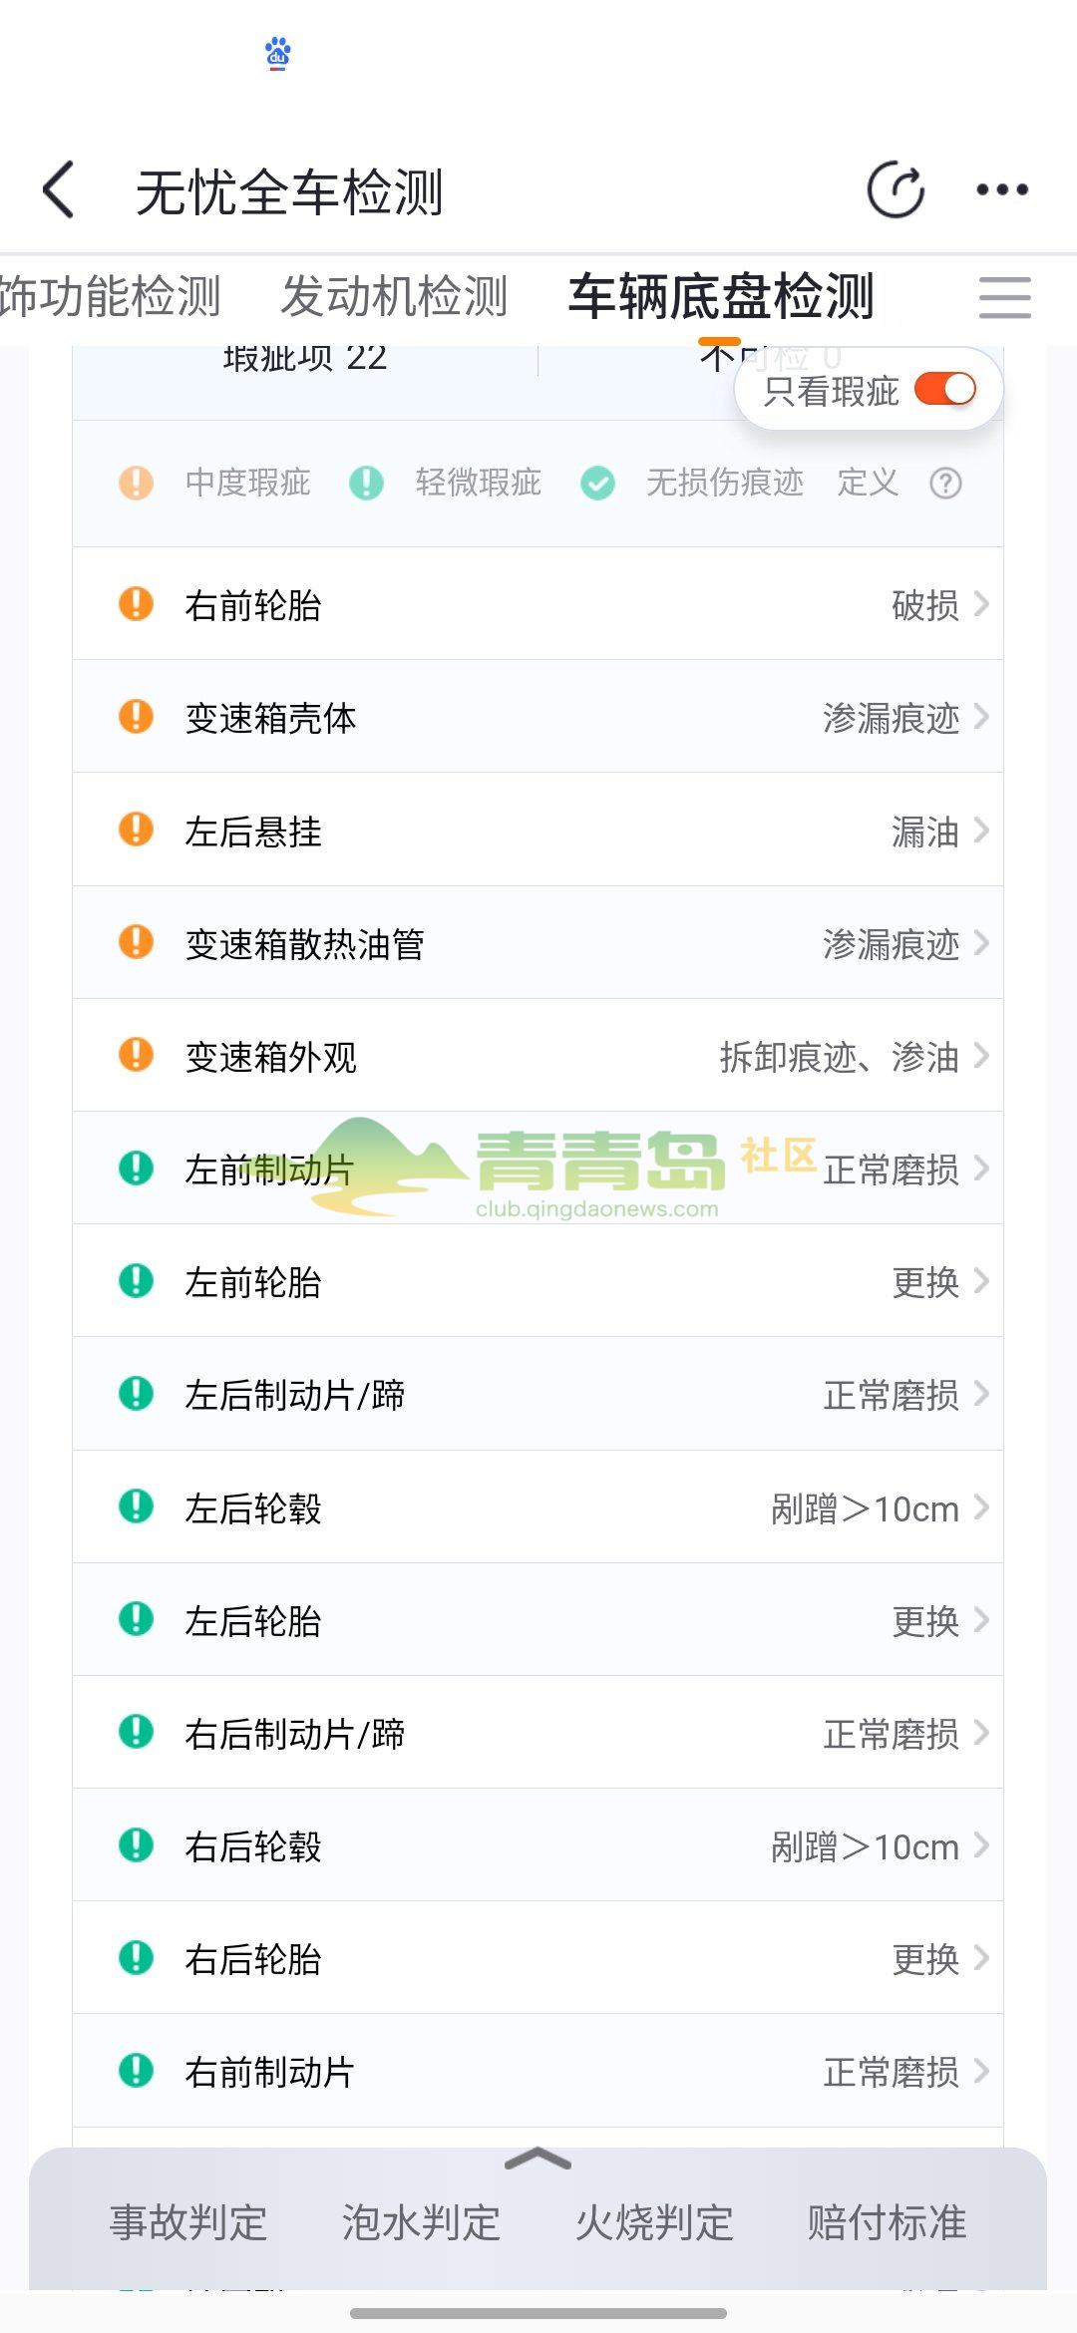Tap the 赔付标准 link
Image resolution: width=1077 pixels, height=2333 pixels.
pyautogui.click(x=887, y=2222)
